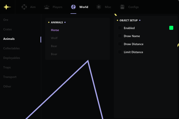The height and width of the screenshot is (119, 179).
Task: Click the Players group icon
Action: pos(47,7)
